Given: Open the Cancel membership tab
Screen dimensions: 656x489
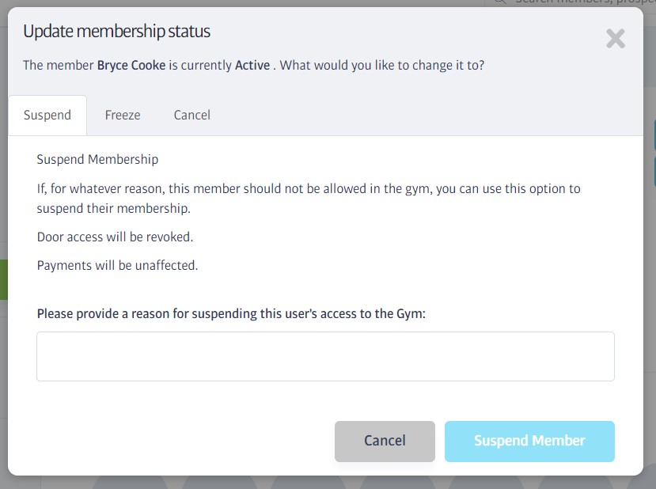Looking at the screenshot, I should point(192,115).
